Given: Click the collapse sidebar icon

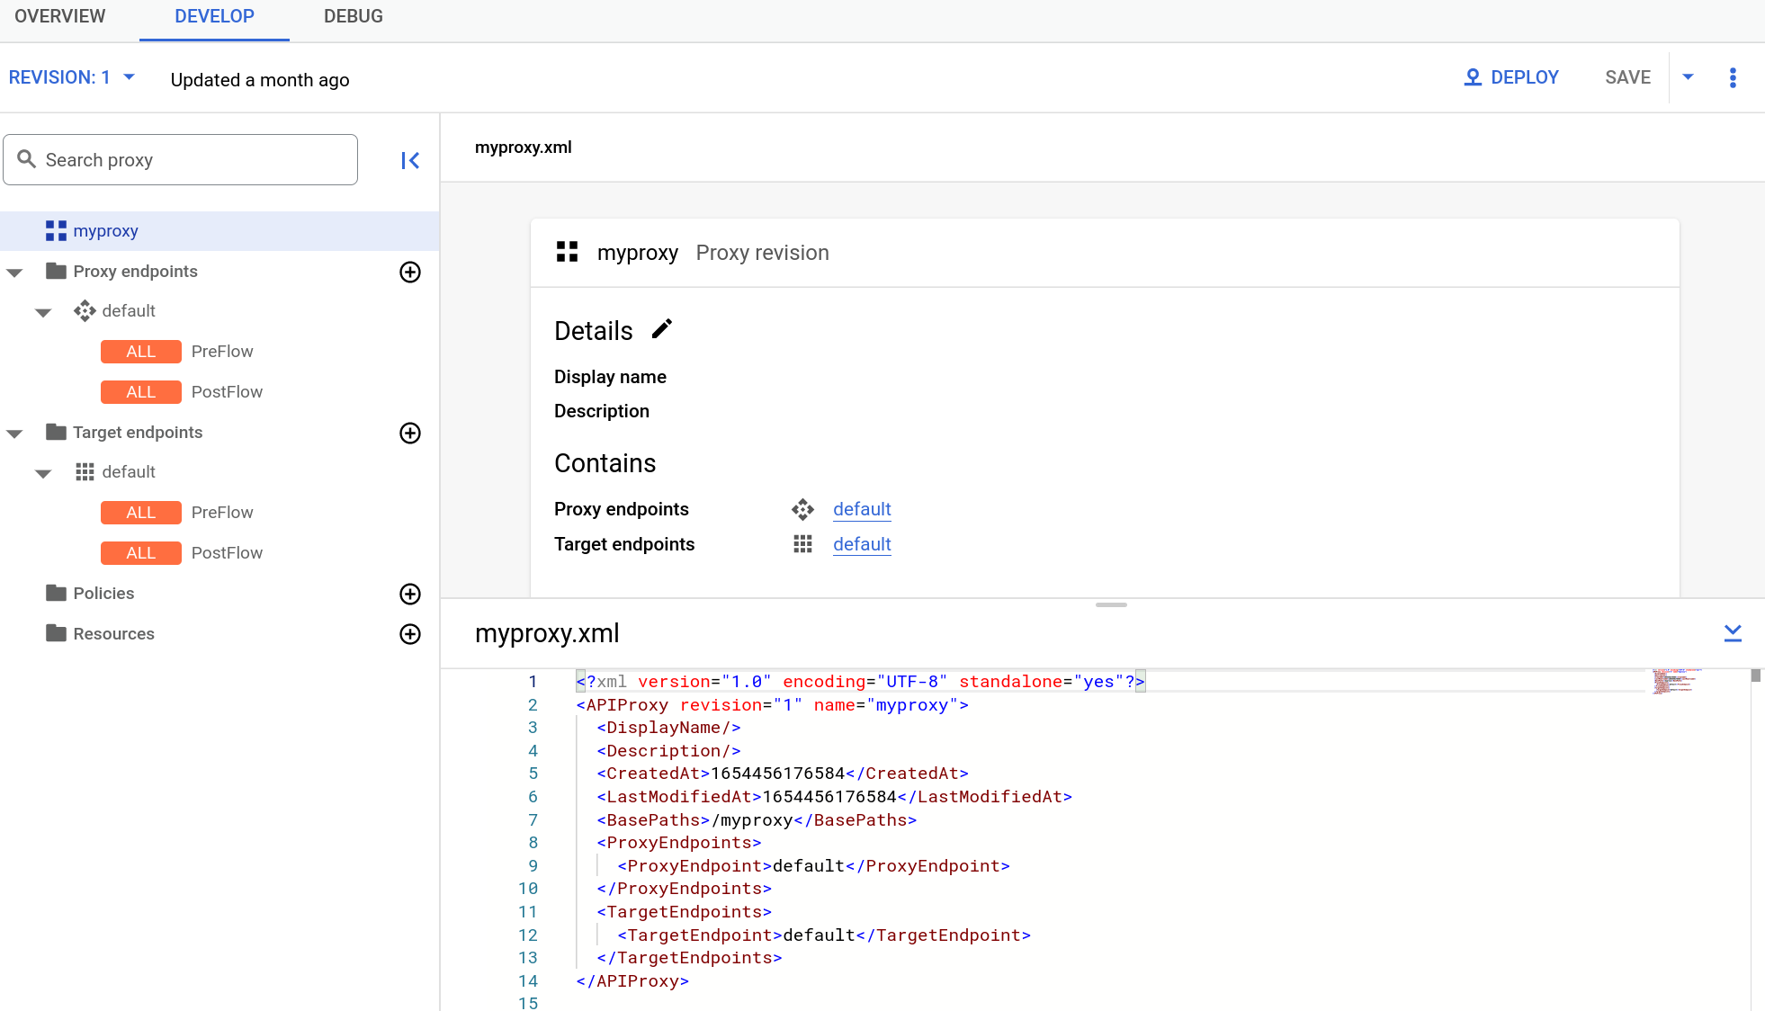Looking at the screenshot, I should coord(411,160).
